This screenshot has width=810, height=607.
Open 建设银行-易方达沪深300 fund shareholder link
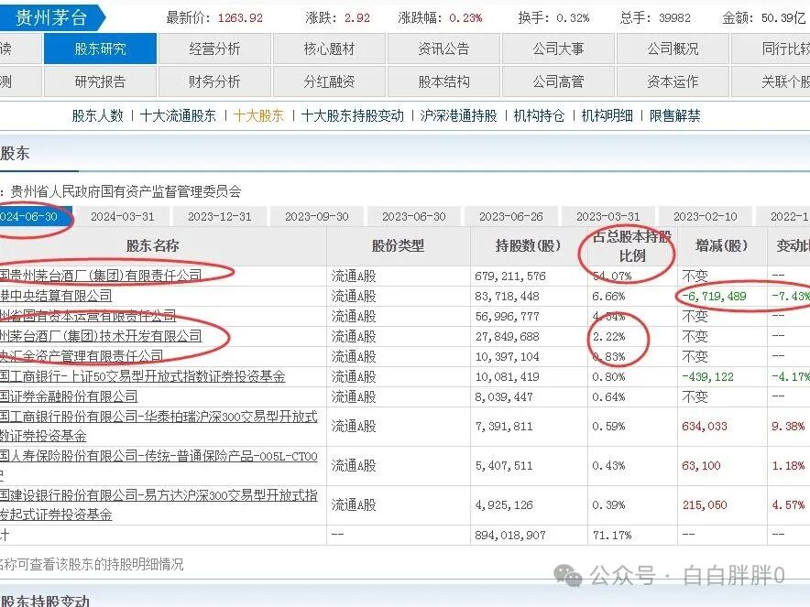pos(159,504)
